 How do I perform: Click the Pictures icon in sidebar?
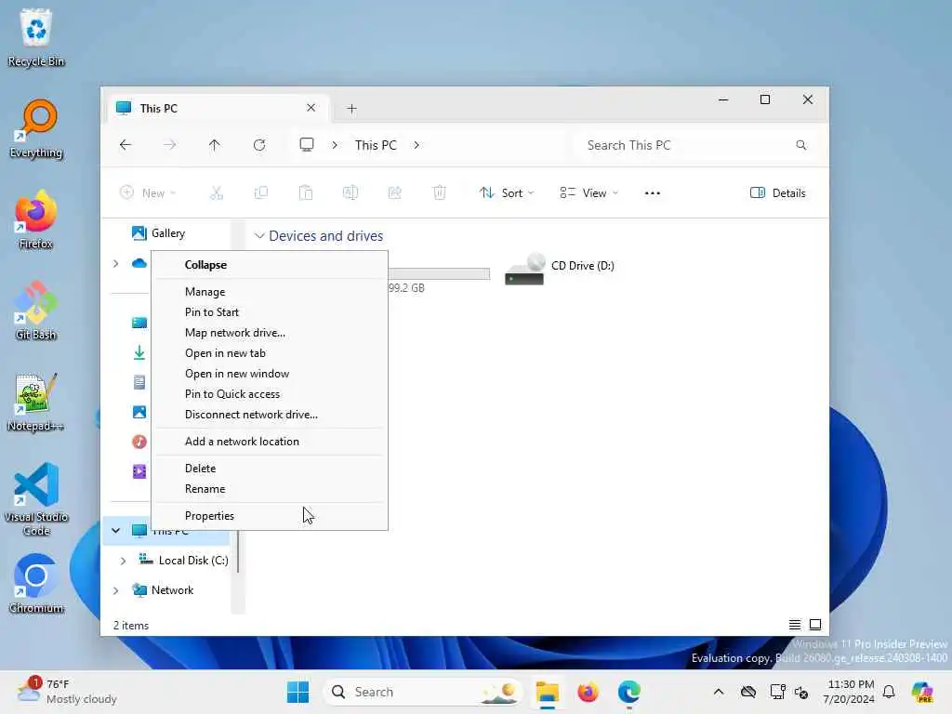point(139,412)
